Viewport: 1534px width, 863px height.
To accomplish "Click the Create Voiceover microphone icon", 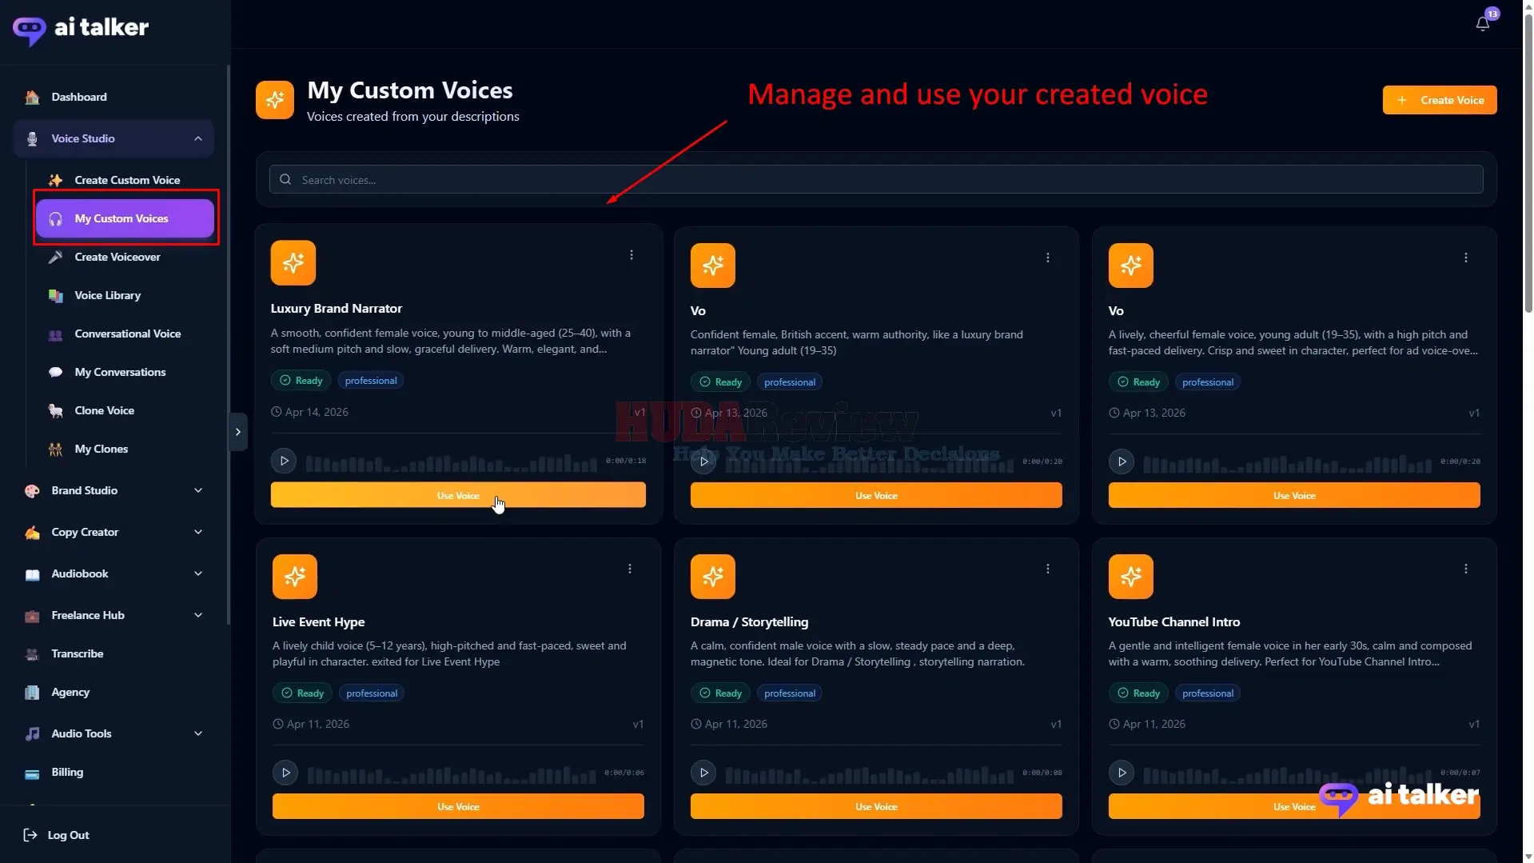I will click(55, 257).
